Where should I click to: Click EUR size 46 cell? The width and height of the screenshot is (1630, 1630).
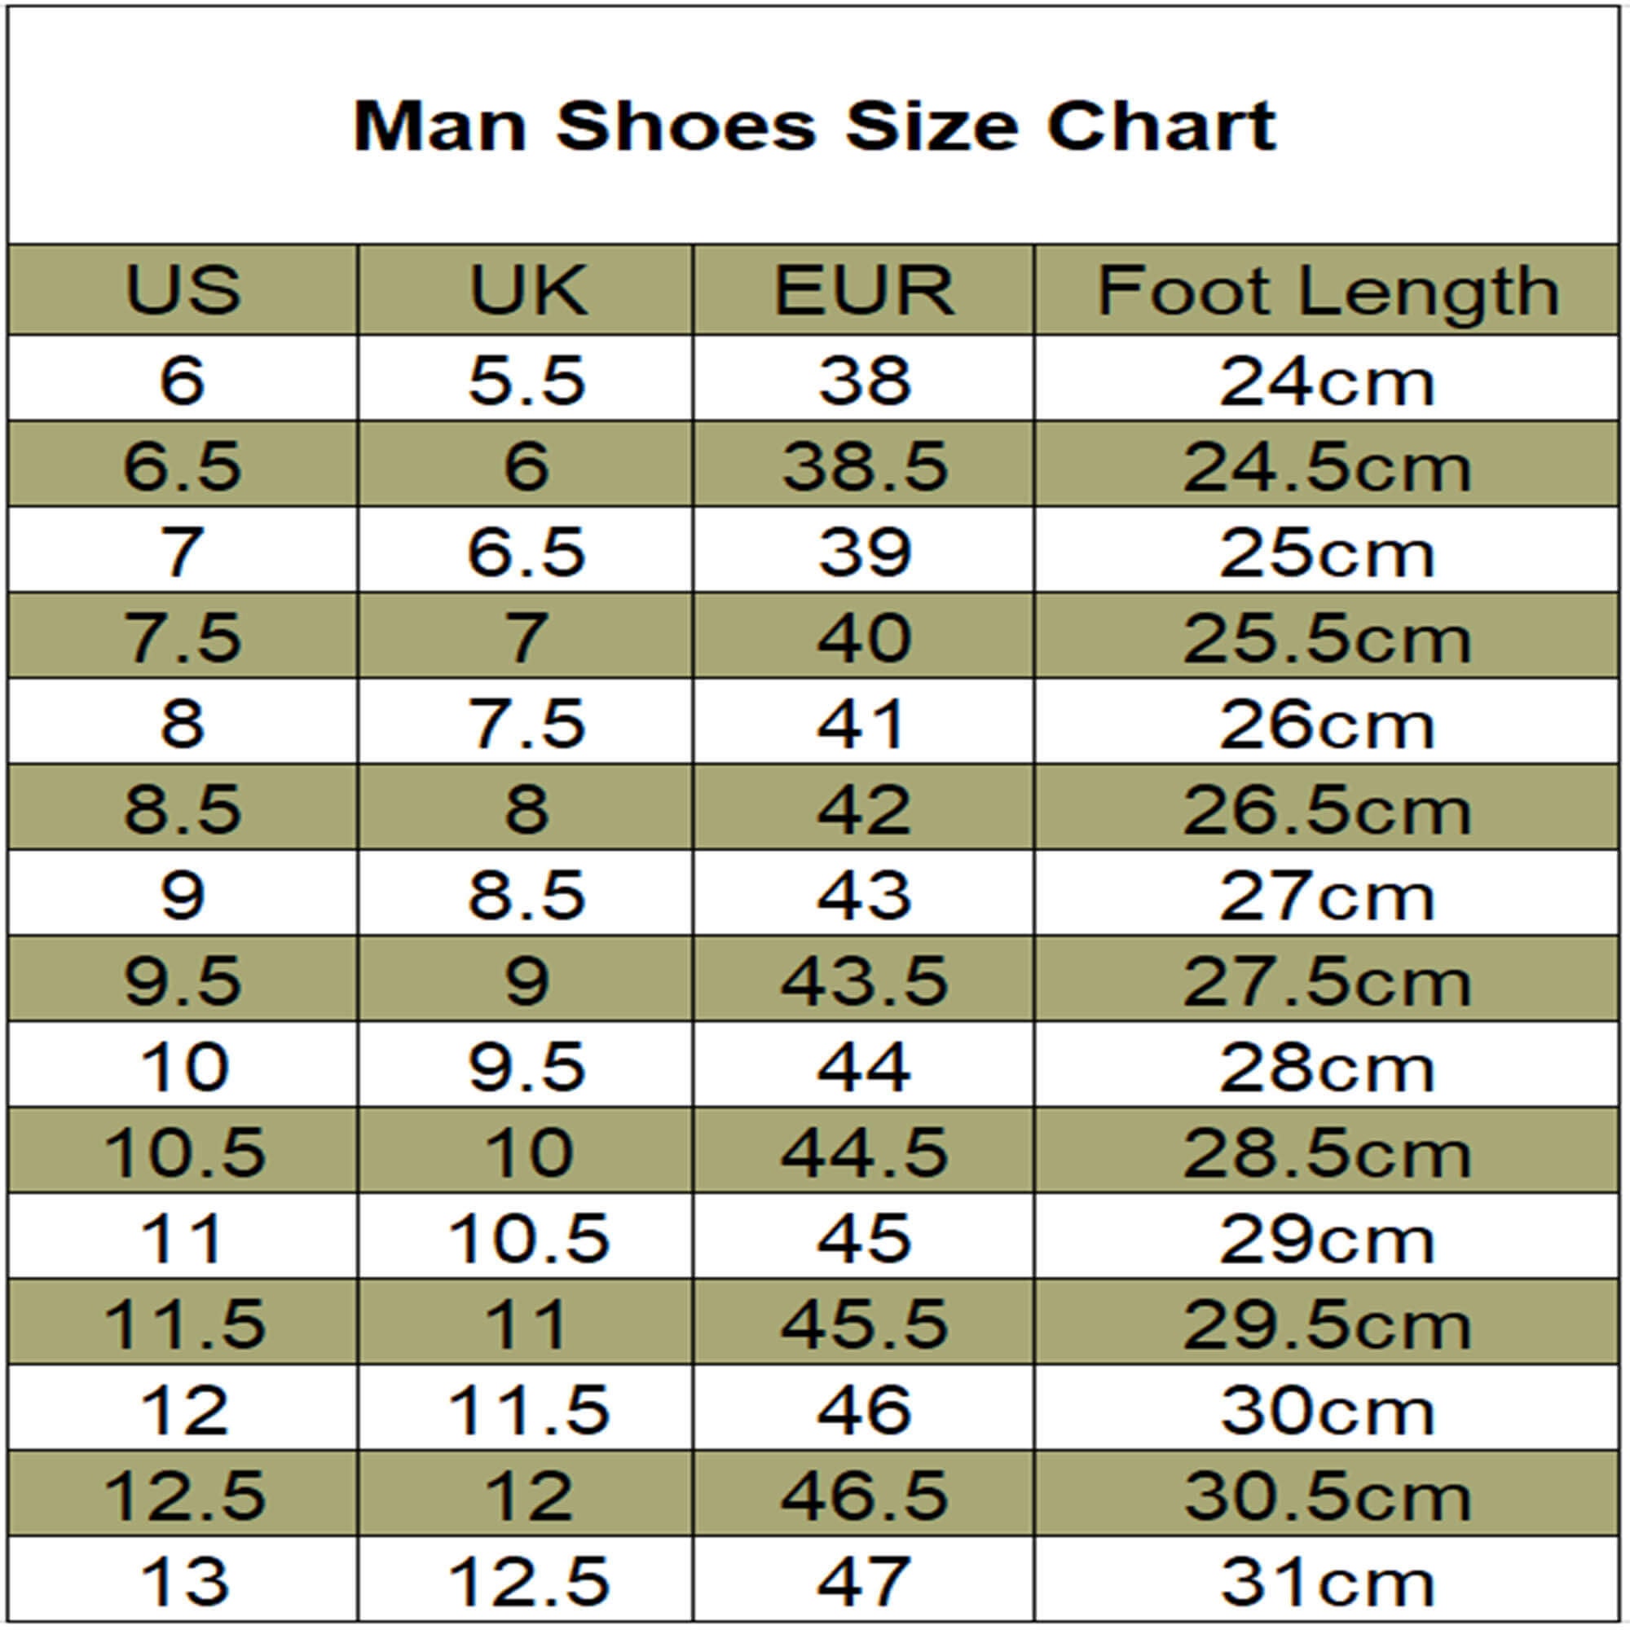[x=864, y=1409]
